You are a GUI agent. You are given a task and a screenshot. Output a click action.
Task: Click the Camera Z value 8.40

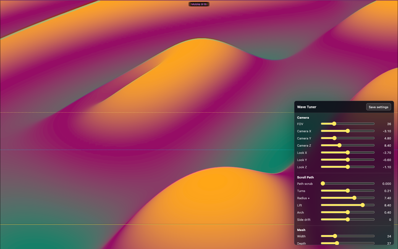click(x=387, y=146)
